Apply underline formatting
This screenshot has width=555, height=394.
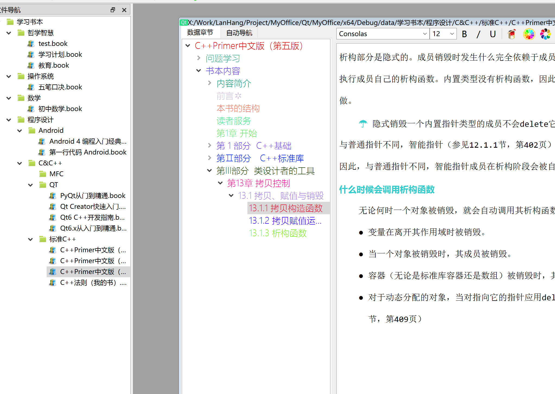pyautogui.click(x=493, y=34)
